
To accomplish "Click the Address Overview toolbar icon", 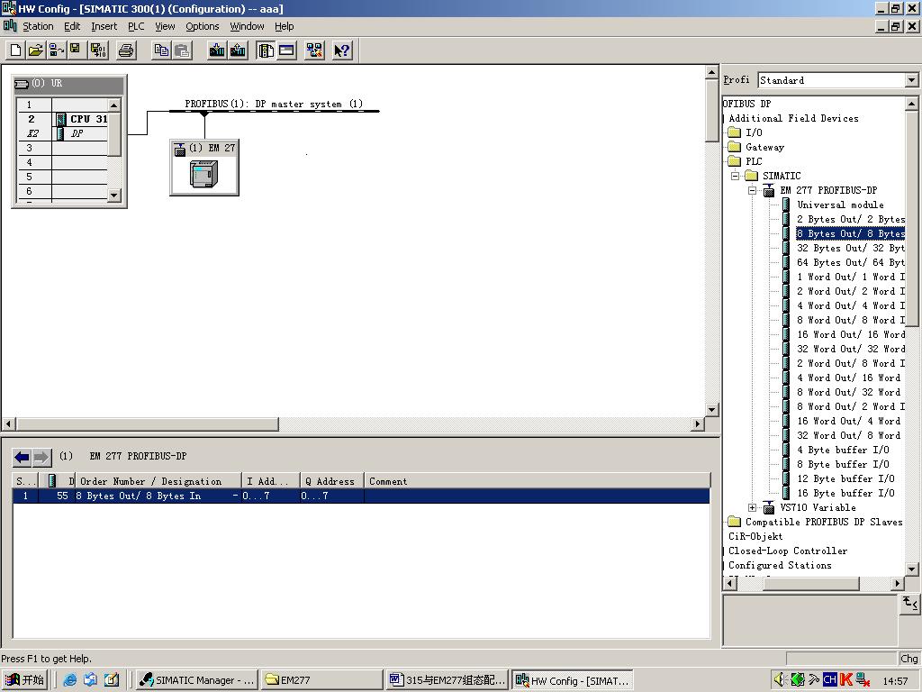I will click(x=287, y=50).
